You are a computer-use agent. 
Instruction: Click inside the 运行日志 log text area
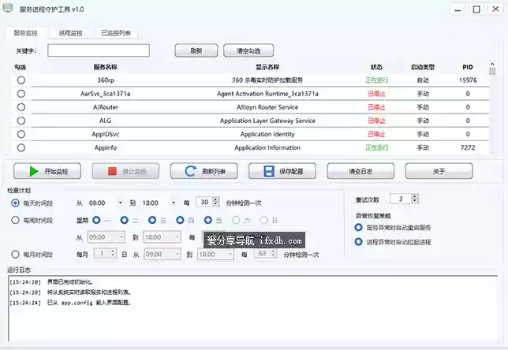click(x=252, y=308)
